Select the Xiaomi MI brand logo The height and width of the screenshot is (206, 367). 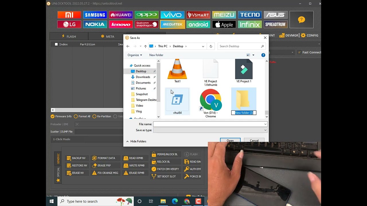(x=69, y=15)
